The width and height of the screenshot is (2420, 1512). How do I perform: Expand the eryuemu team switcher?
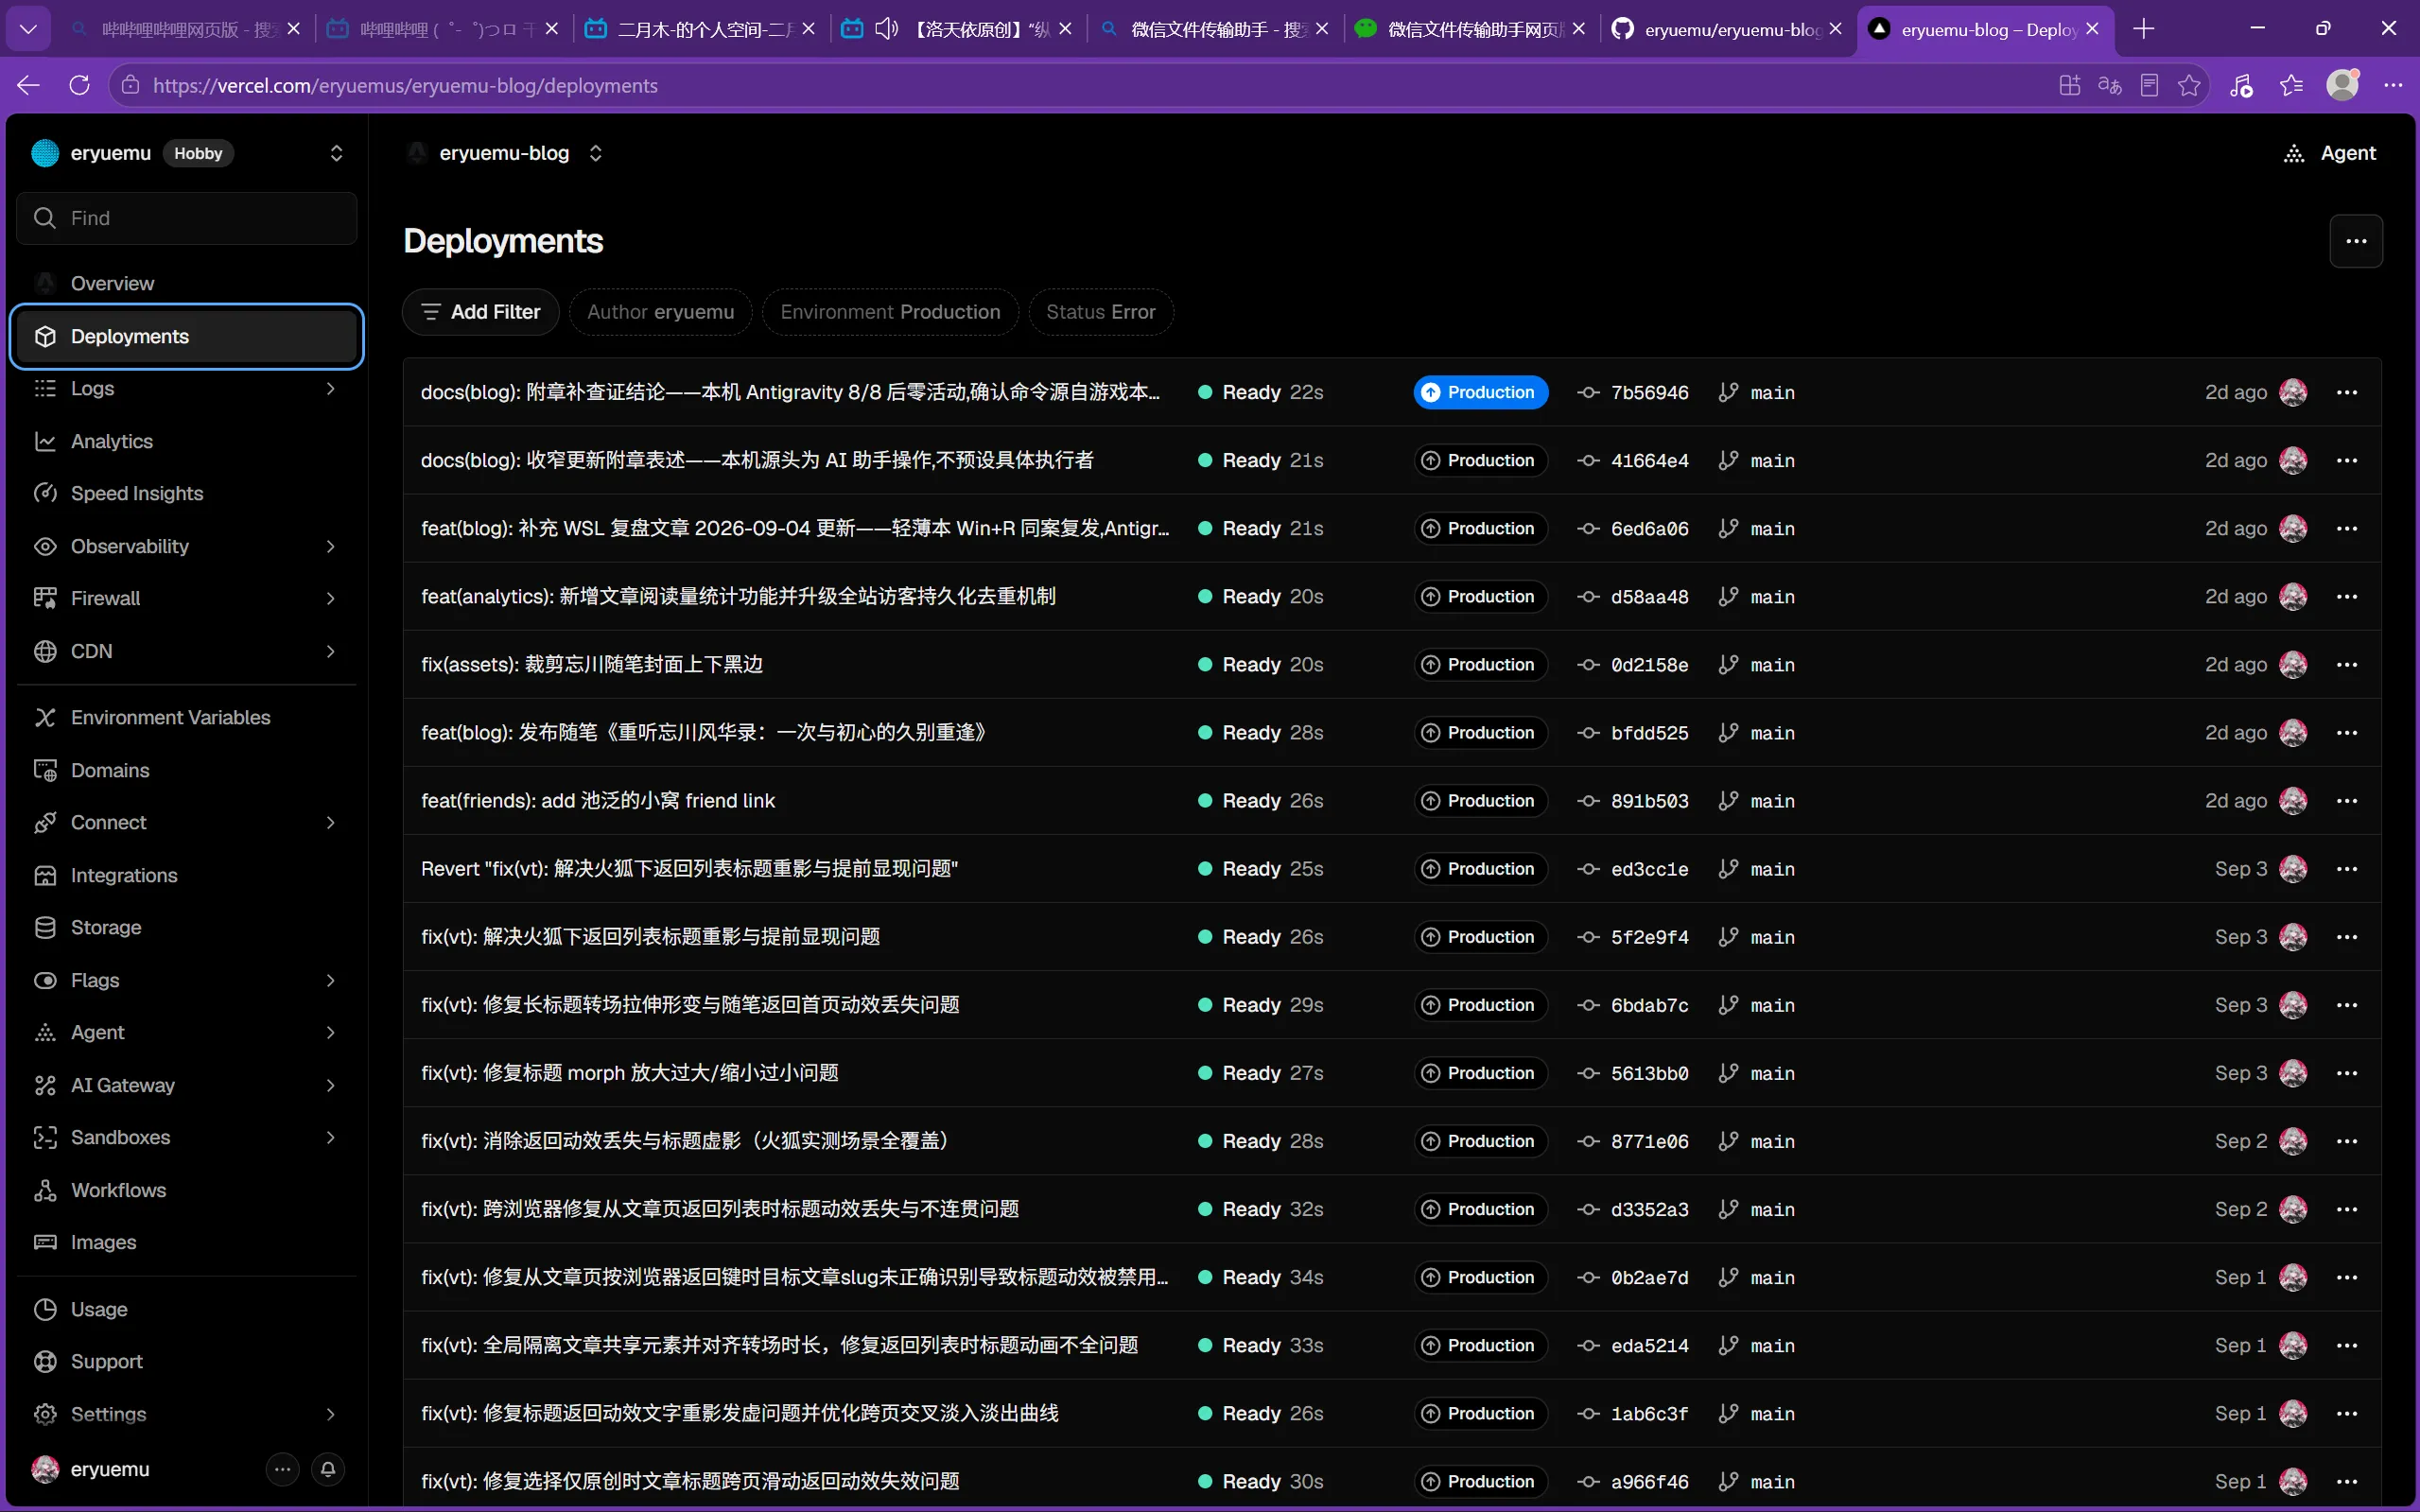click(x=336, y=153)
